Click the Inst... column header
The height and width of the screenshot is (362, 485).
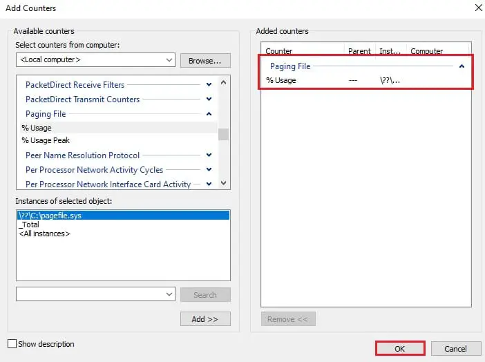click(390, 50)
